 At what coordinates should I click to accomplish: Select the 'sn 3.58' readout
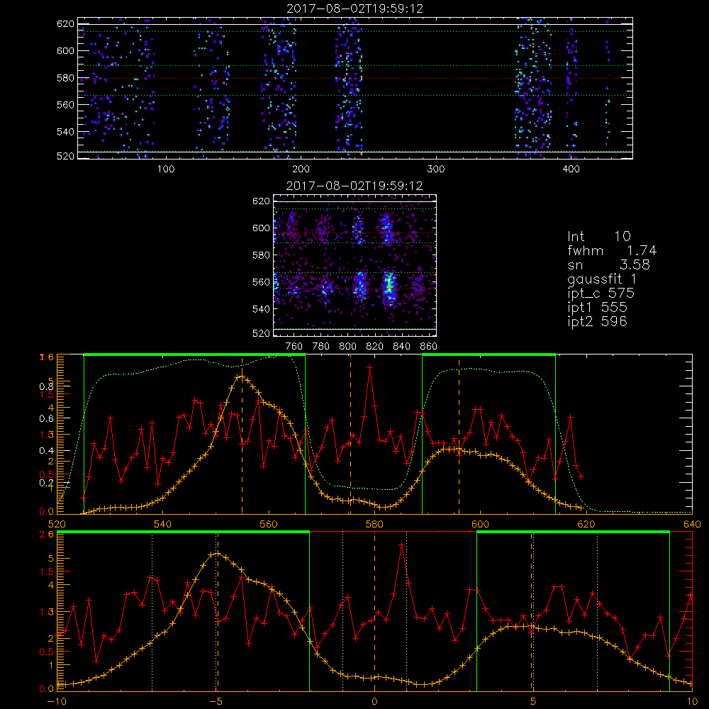click(x=608, y=265)
